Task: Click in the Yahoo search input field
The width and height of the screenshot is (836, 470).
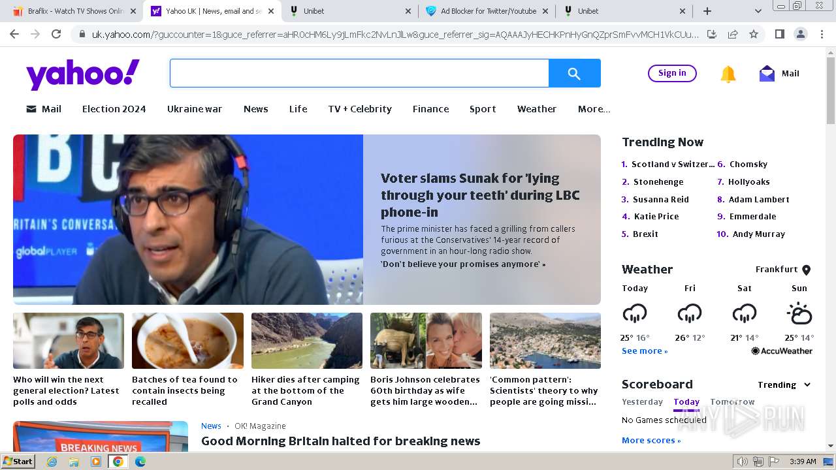Action: coord(359,73)
